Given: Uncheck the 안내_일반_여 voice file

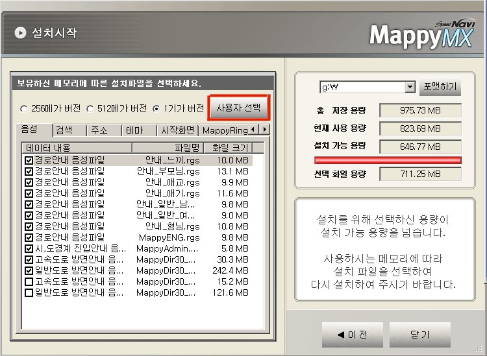Looking at the screenshot, I should [x=29, y=215].
